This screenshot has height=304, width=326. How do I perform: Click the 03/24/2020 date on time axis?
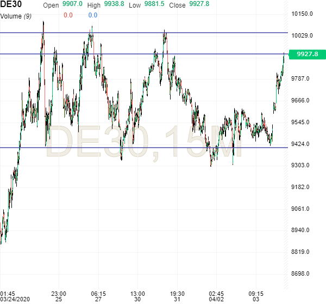[16, 299]
